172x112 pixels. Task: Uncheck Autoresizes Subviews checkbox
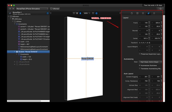(x=140, y=65)
